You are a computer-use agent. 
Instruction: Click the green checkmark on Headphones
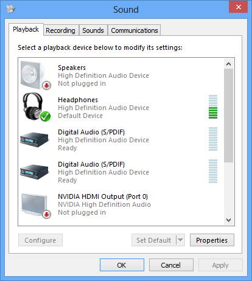click(45, 116)
